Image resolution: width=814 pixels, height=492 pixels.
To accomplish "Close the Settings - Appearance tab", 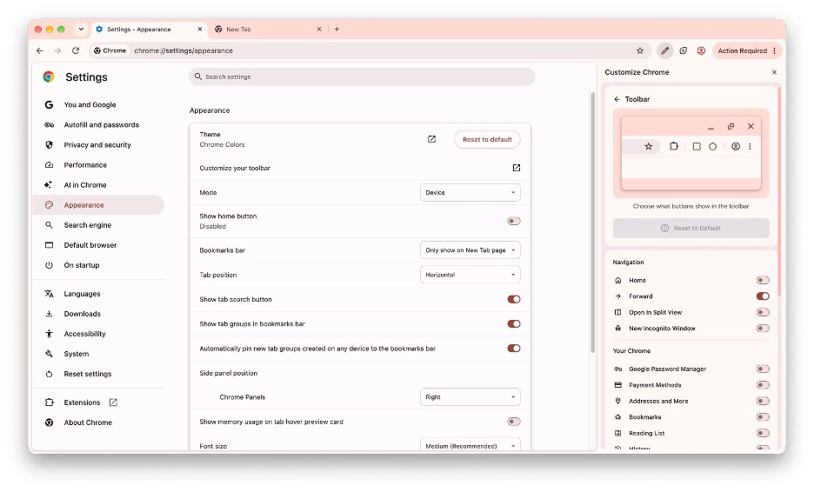I will click(x=200, y=29).
